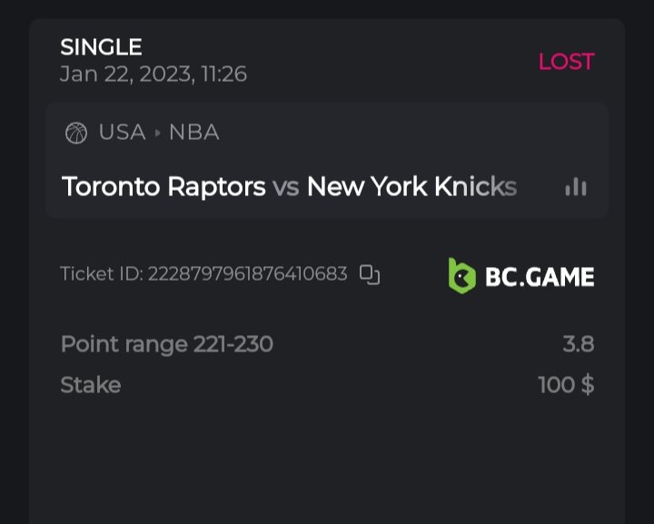Click the New York Knicks team name
This screenshot has width=654, height=524.
point(411,187)
